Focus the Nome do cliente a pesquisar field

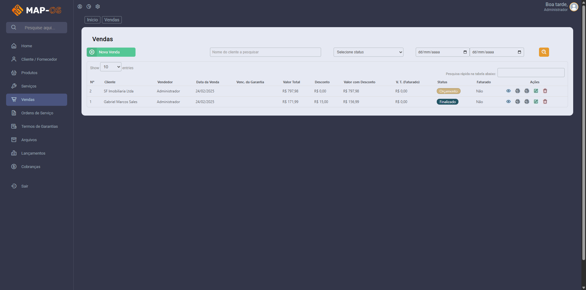pos(266,52)
